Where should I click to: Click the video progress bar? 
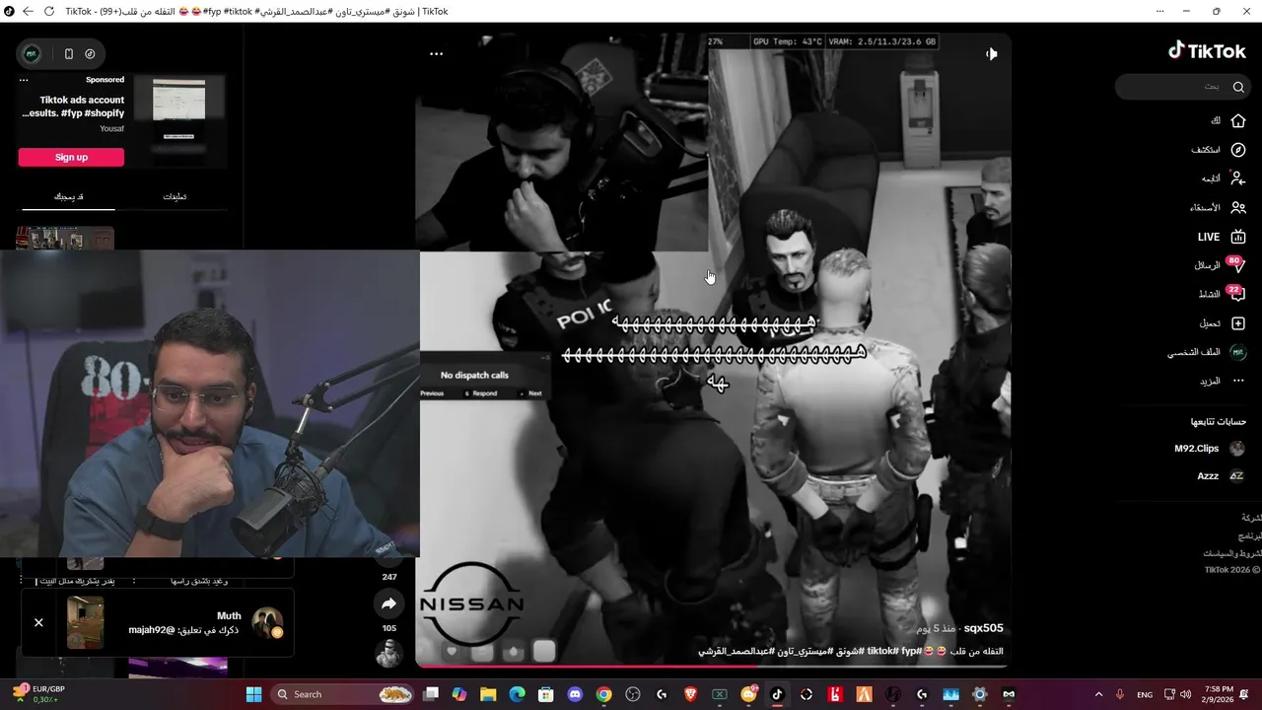713,666
